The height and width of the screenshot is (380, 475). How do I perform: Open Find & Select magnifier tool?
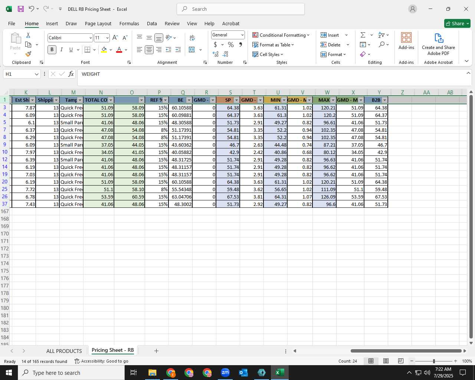[x=381, y=45]
